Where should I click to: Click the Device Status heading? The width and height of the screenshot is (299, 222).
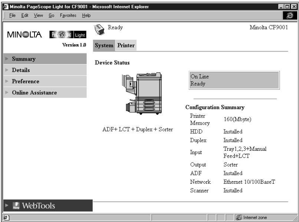tap(112, 63)
